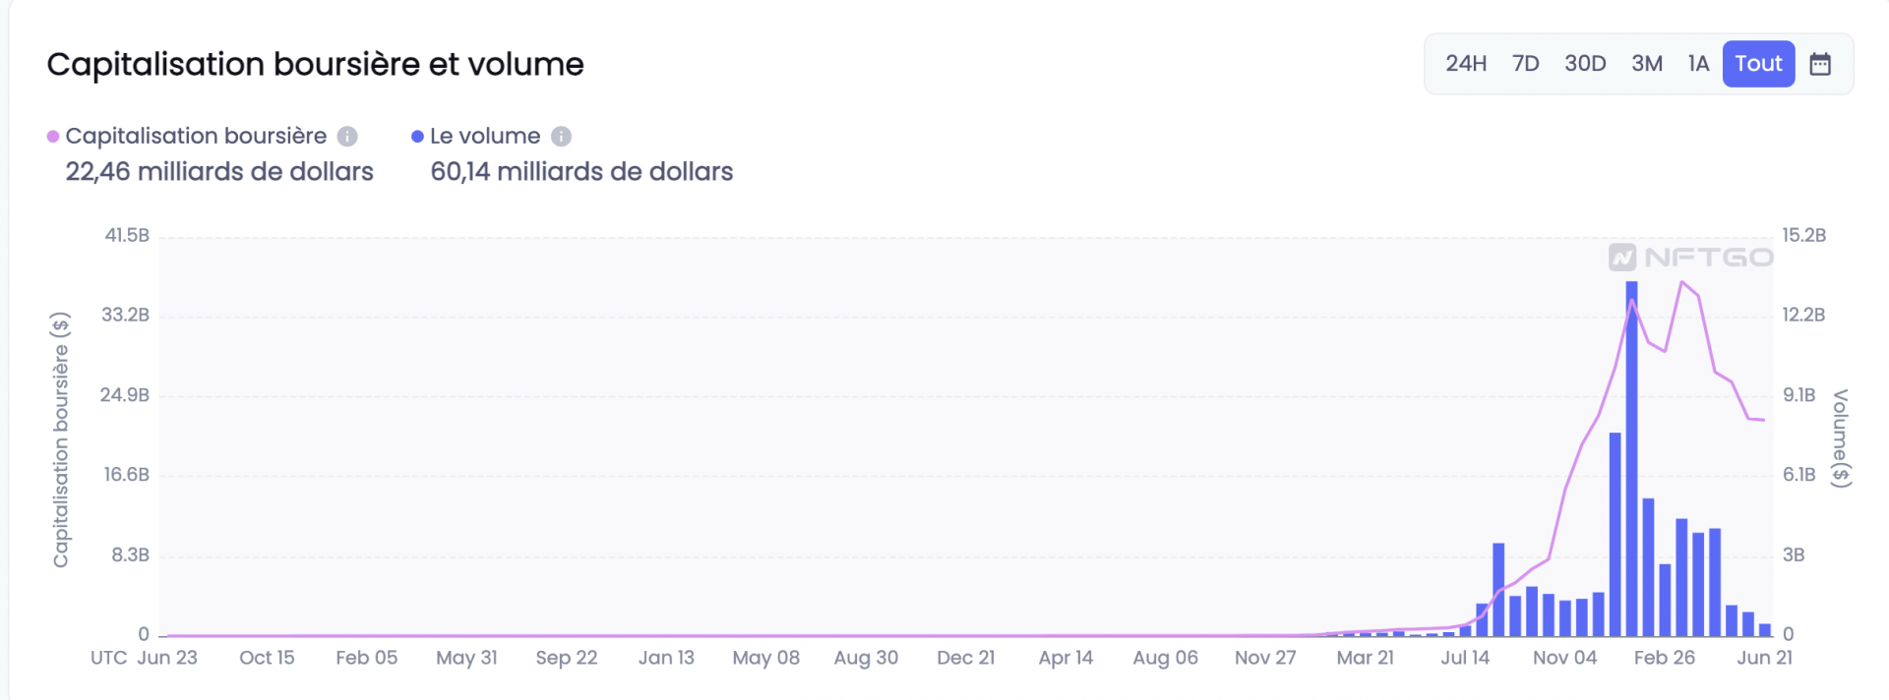The height and width of the screenshot is (700, 1889).
Task: Hide Le volume series via its legend
Action: [x=484, y=136]
